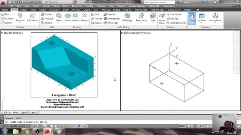
Task: Expand the Shell dropdown arrow
Action: (x=153, y=22)
